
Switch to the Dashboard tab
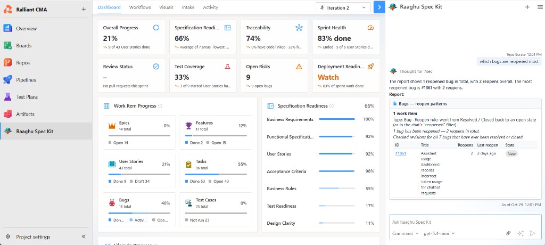109,7
